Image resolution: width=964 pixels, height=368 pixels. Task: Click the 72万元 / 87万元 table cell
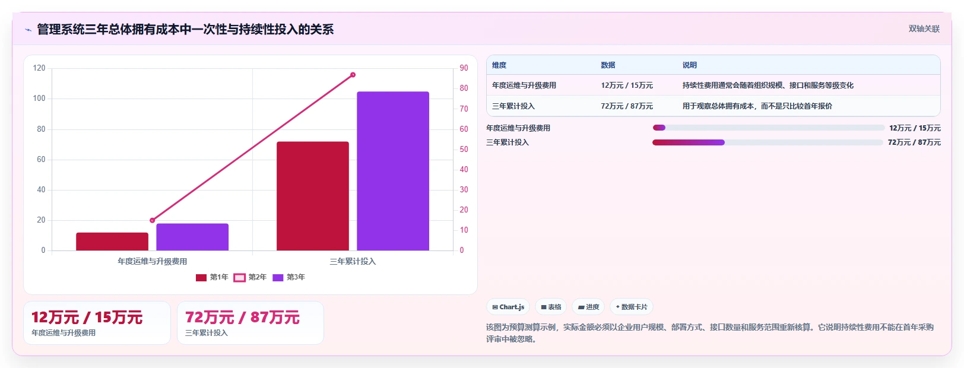[627, 106]
